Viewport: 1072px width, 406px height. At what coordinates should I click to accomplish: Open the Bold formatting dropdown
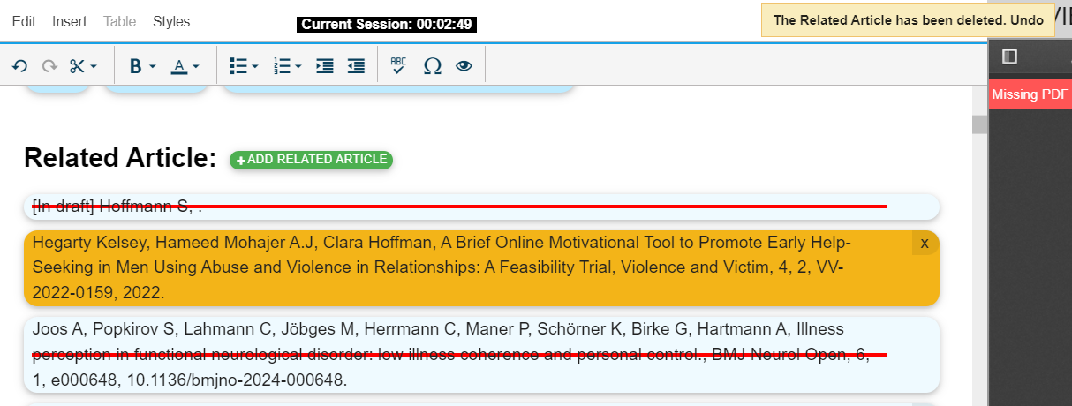[x=142, y=66]
